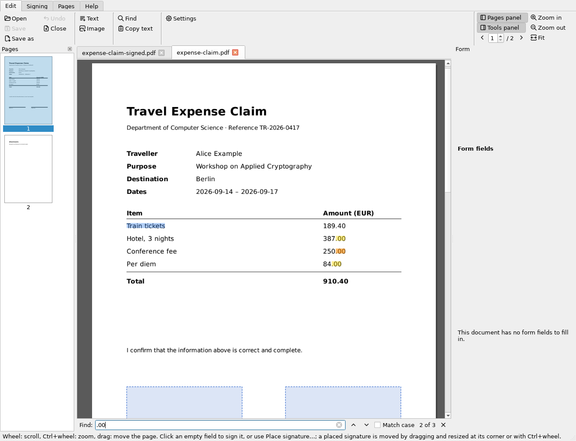Close the expense-claim.pdf tab
Image resolution: width=576 pixels, height=441 pixels.
(x=235, y=52)
